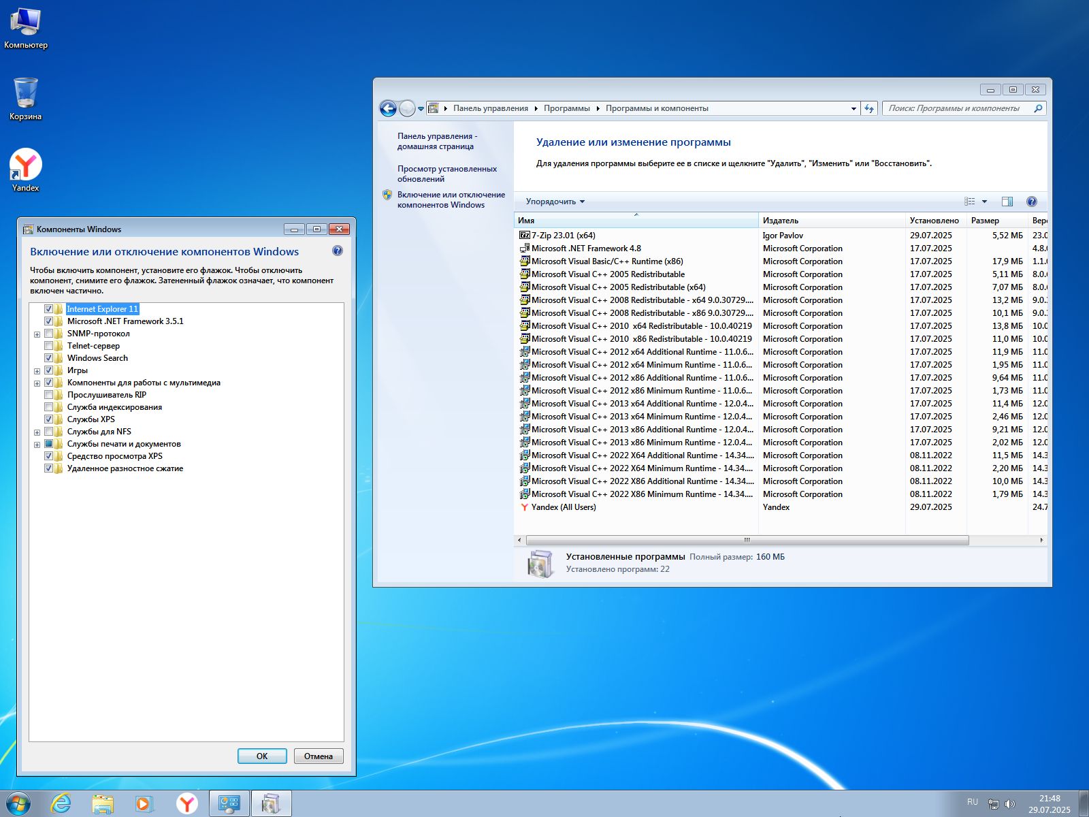Expand the Службы для NFS node
The image size is (1089, 817).
point(37,432)
